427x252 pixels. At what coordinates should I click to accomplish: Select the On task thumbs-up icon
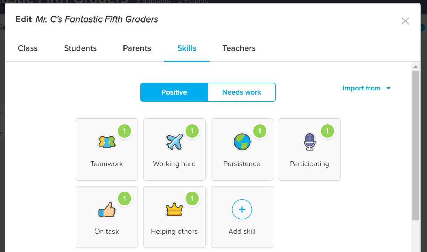click(x=106, y=209)
